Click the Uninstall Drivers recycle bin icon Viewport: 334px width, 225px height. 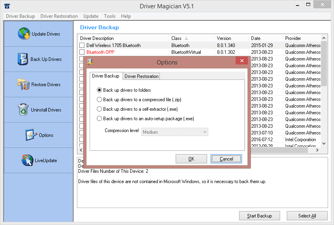click(23, 110)
